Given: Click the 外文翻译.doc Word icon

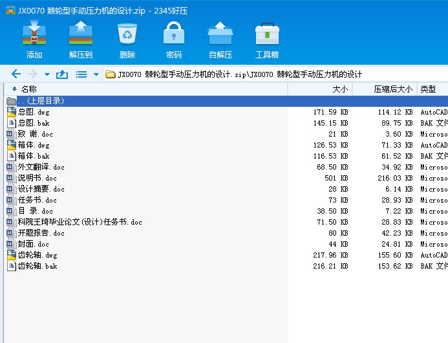Looking at the screenshot, I should pos(11,167).
